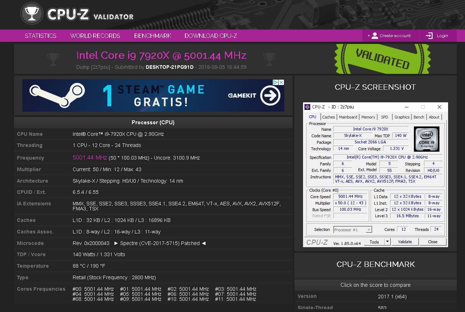Close the CPU-Z screenshot window
This screenshot has width=465, height=312.
[x=439, y=107]
